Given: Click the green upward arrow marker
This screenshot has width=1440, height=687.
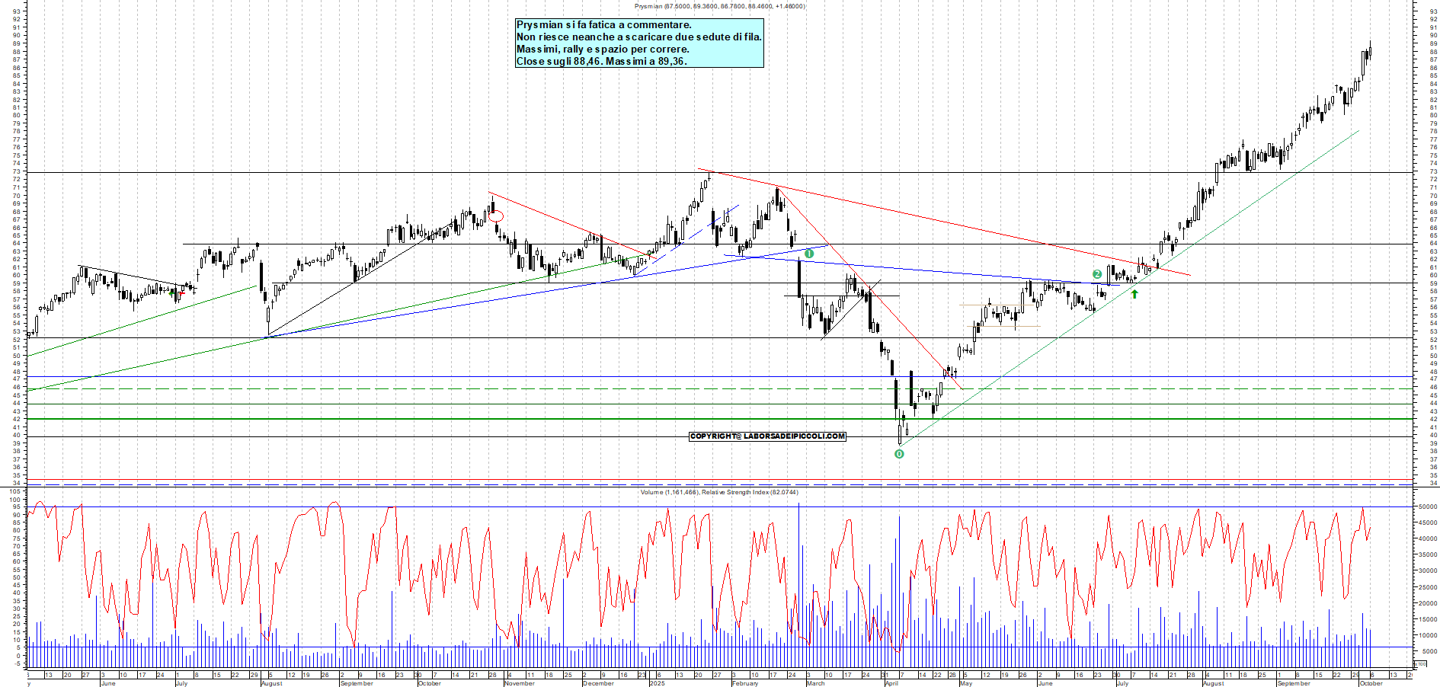Looking at the screenshot, I should [1134, 294].
